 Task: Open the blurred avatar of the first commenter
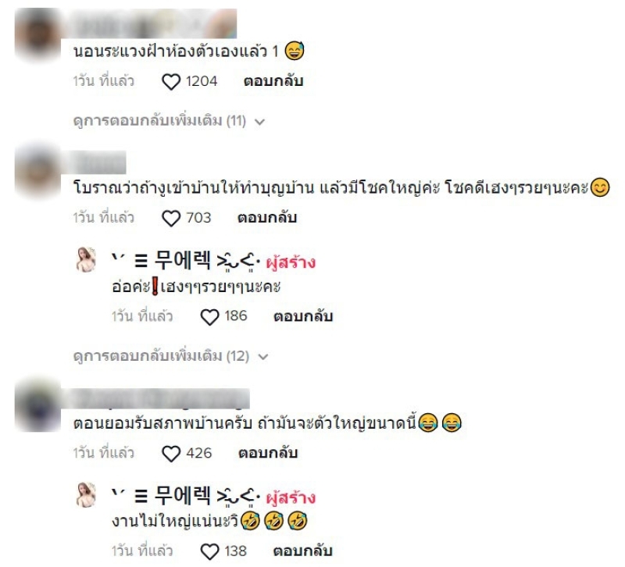click(37, 34)
